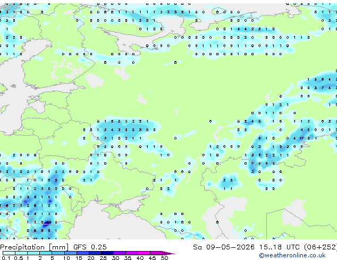
Task: Select the '15..18 UTC' time text
Action: click(x=279, y=247)
